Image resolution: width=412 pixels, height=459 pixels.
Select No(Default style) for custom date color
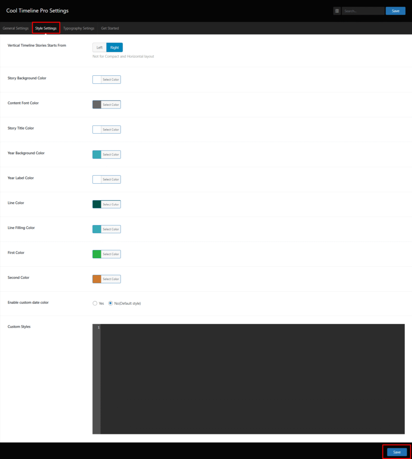coord(110,303)
